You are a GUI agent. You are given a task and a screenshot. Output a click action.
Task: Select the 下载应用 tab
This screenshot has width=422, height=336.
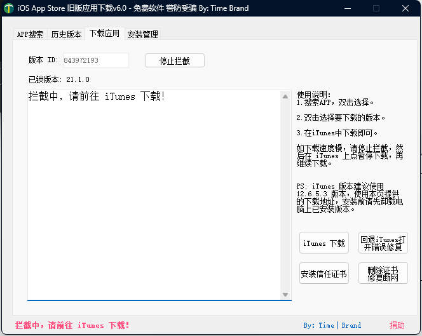pyautogui.click(x=104, y=34)
